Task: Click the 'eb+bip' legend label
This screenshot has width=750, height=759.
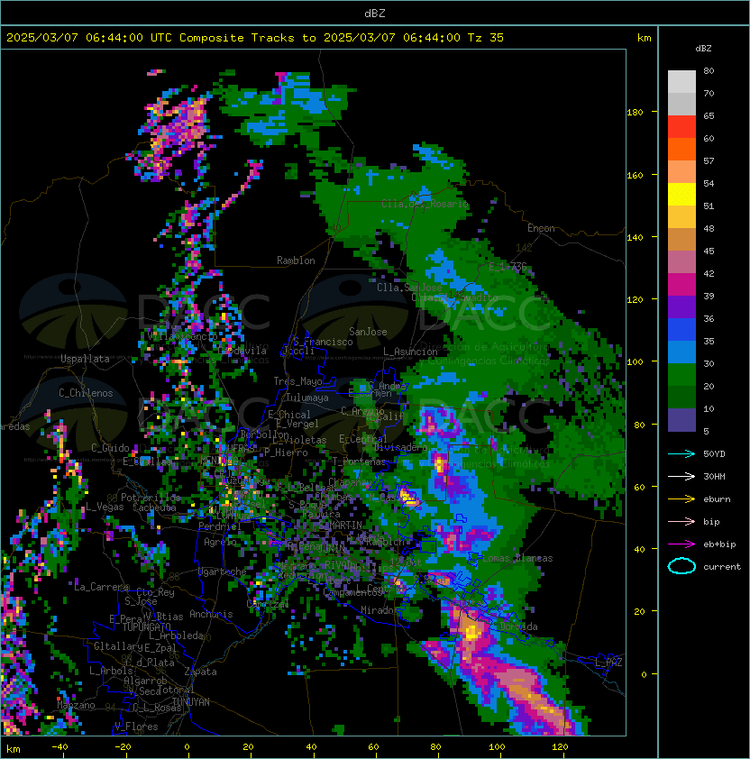Action: click(719, 544)
